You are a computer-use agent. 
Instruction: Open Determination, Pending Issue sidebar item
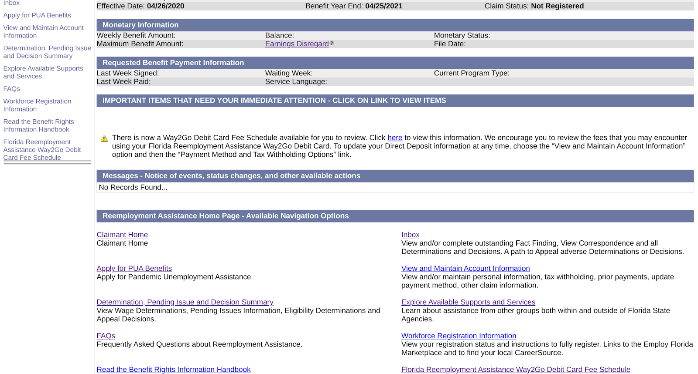tap(47, 52)
